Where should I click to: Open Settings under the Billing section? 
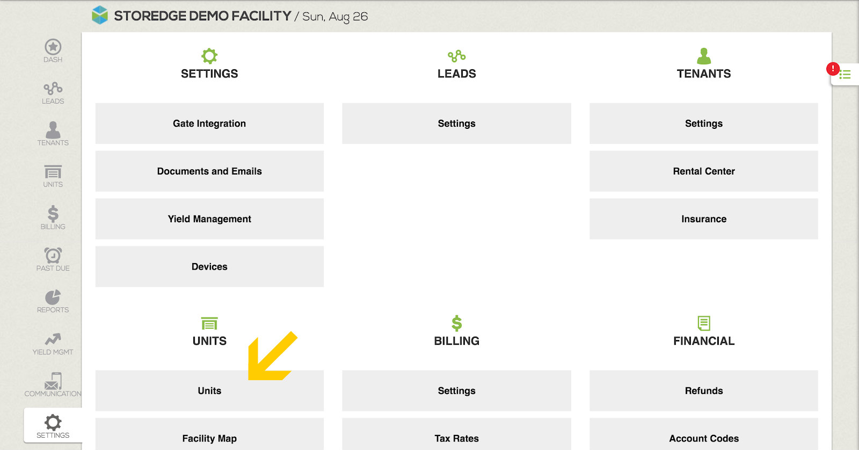pos(456,391)
